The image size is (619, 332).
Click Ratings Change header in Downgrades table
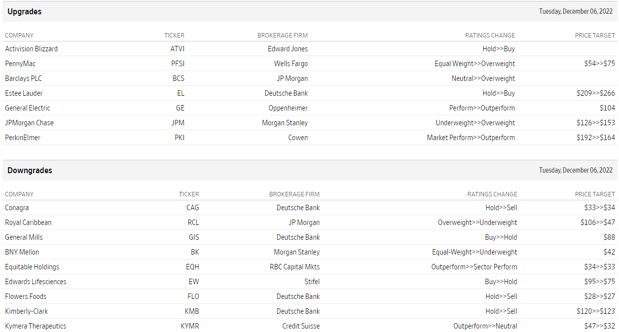coord(492,194)
